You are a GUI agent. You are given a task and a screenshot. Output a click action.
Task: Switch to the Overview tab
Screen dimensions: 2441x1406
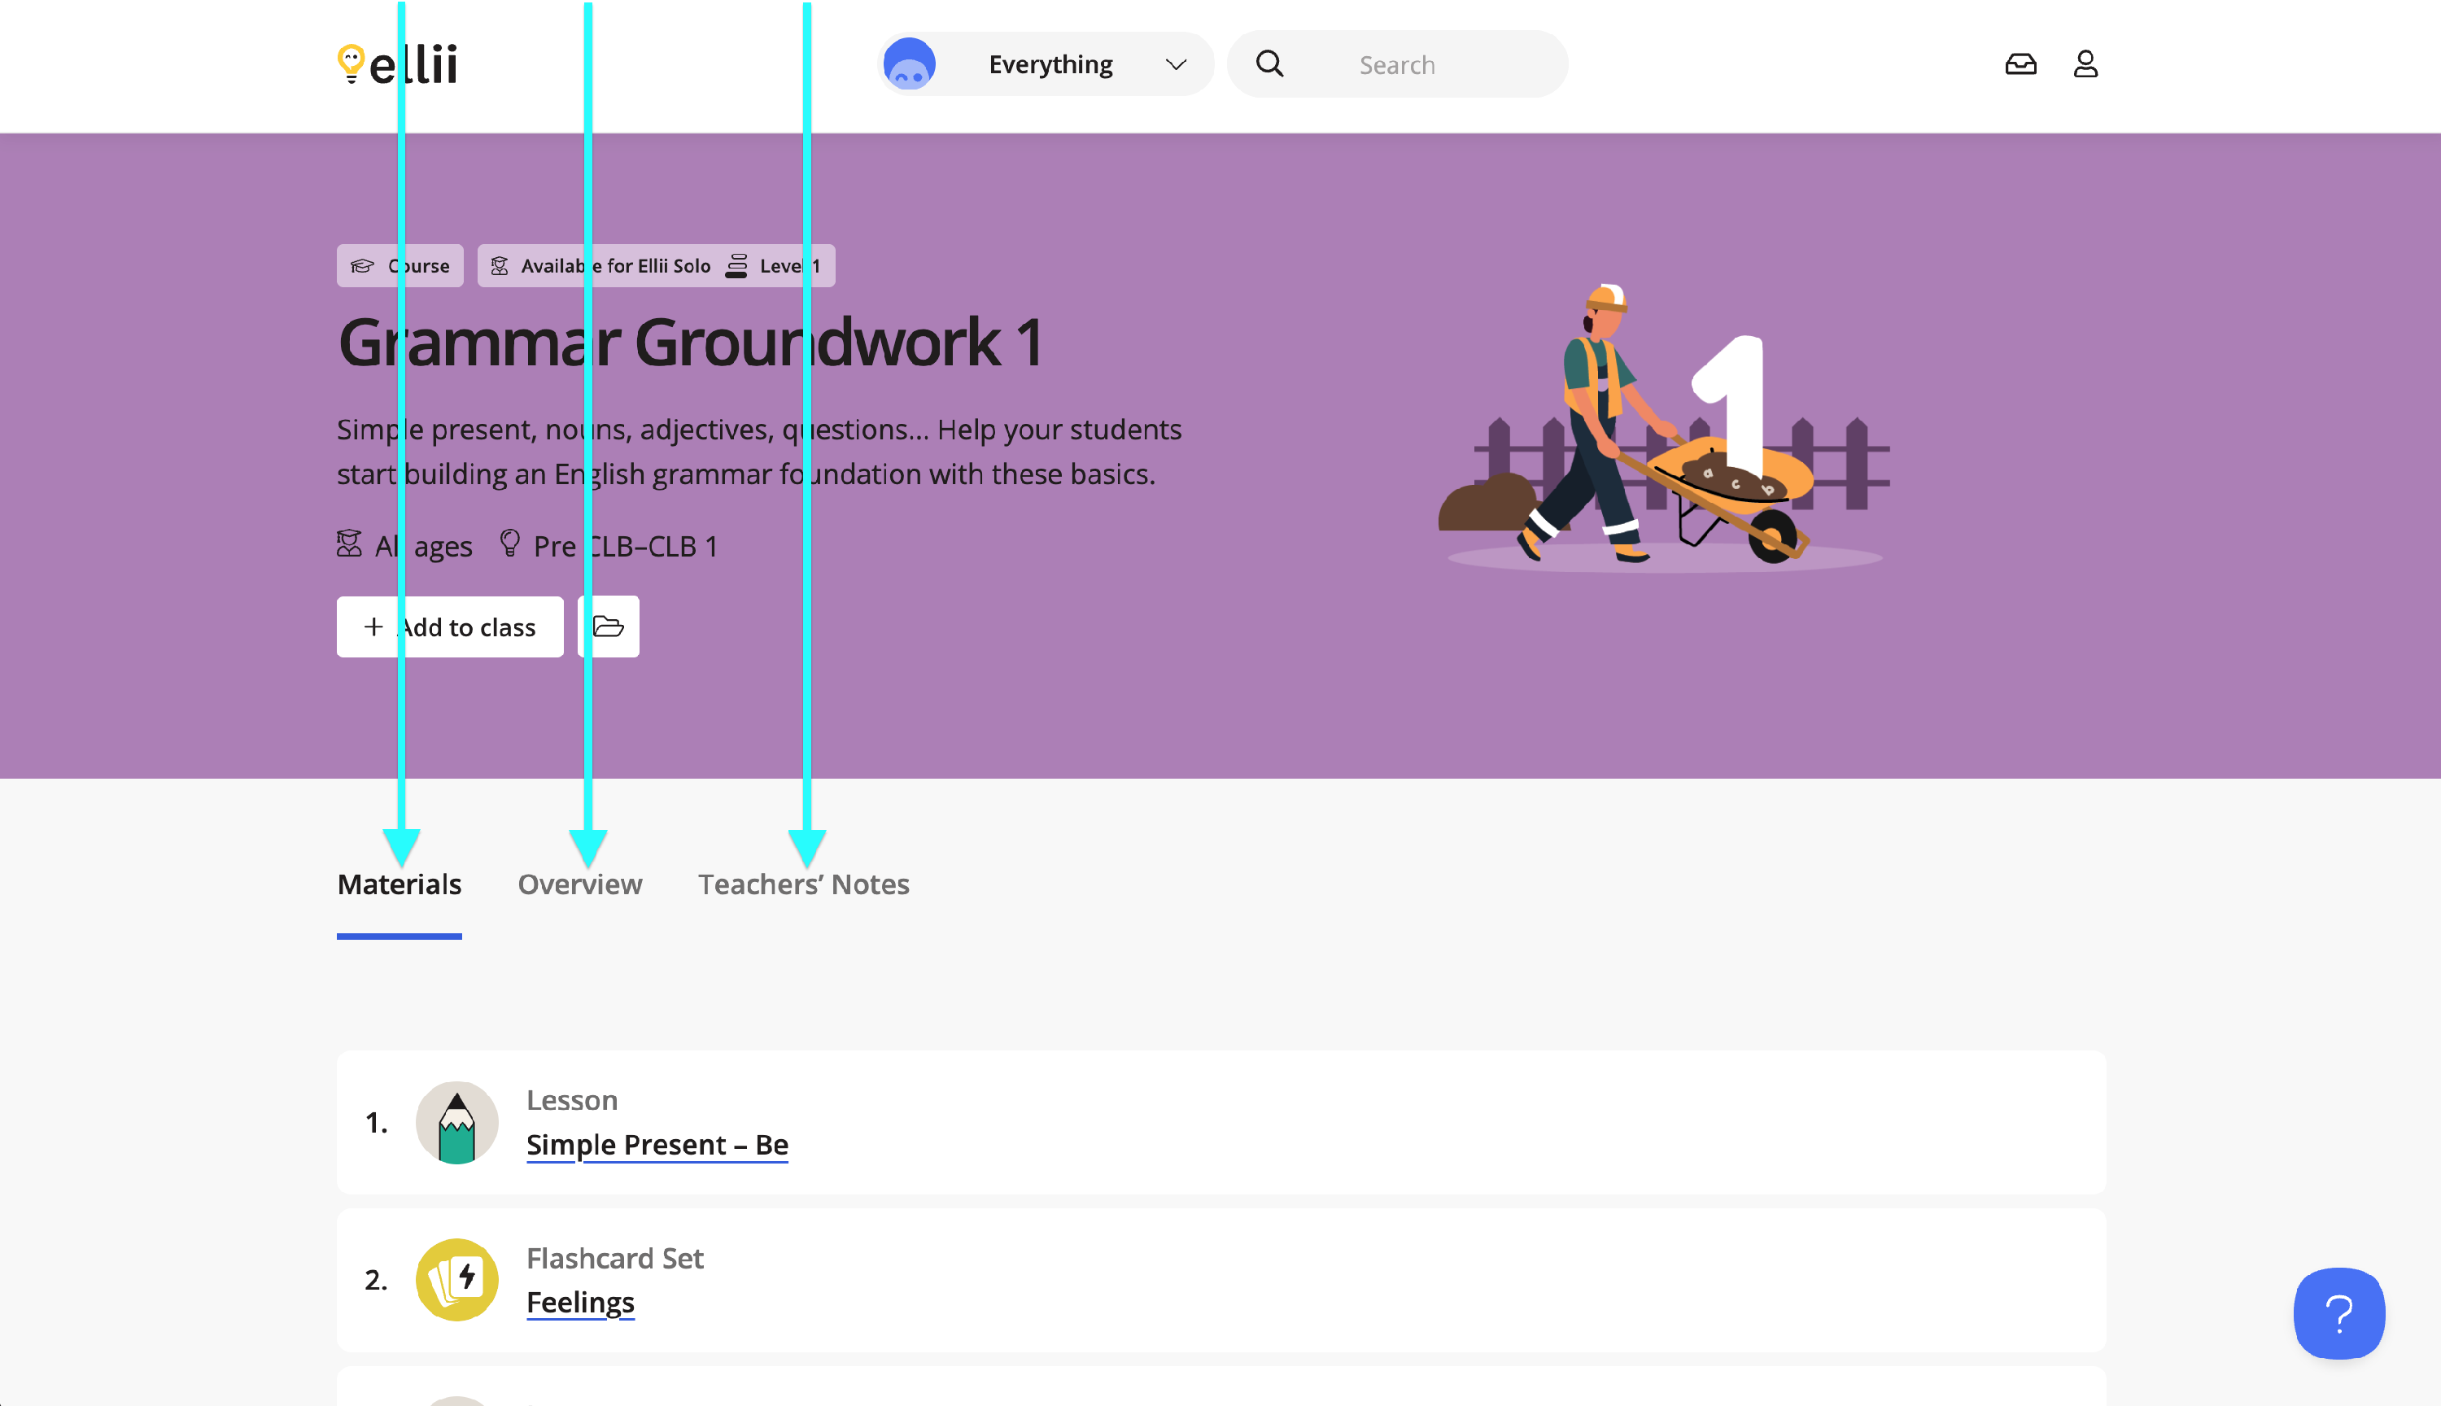pos(579,884)
